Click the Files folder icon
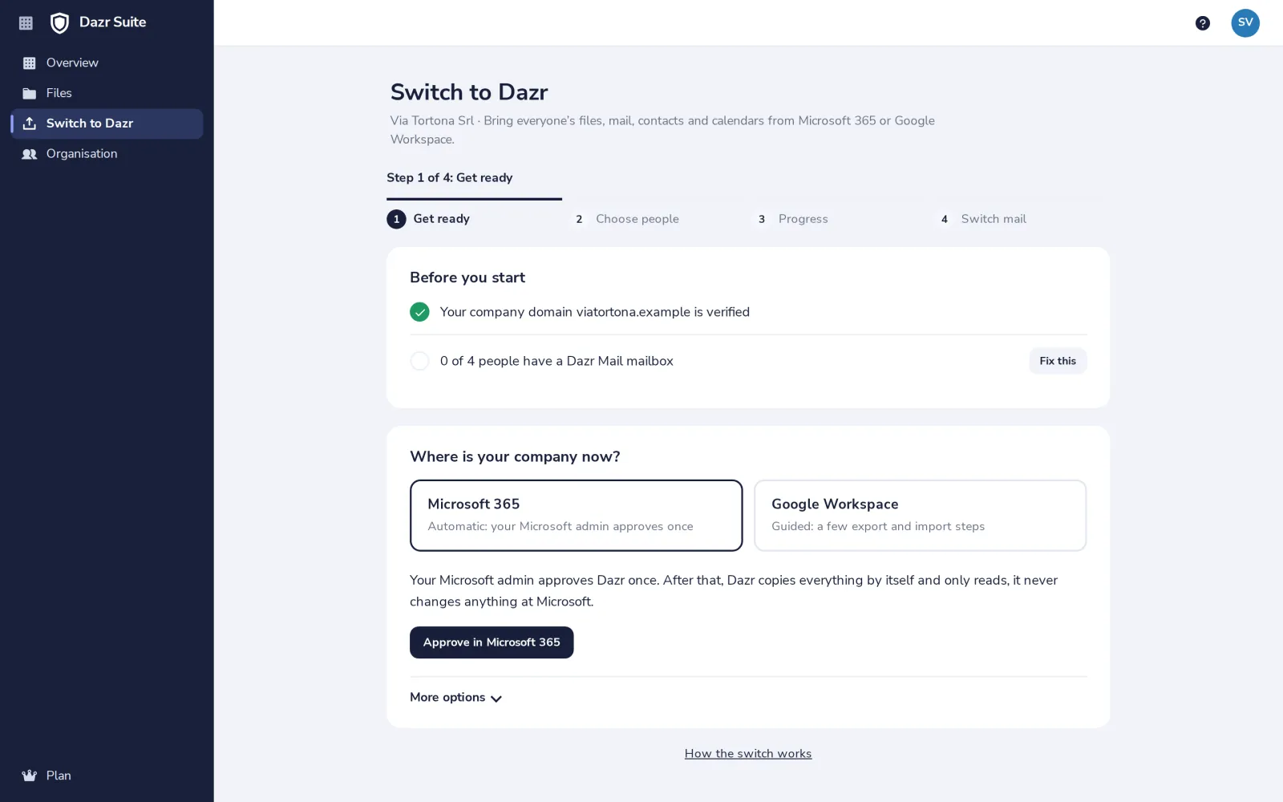The height and width of the screenshot is (802, 1283). coord(30,93)
